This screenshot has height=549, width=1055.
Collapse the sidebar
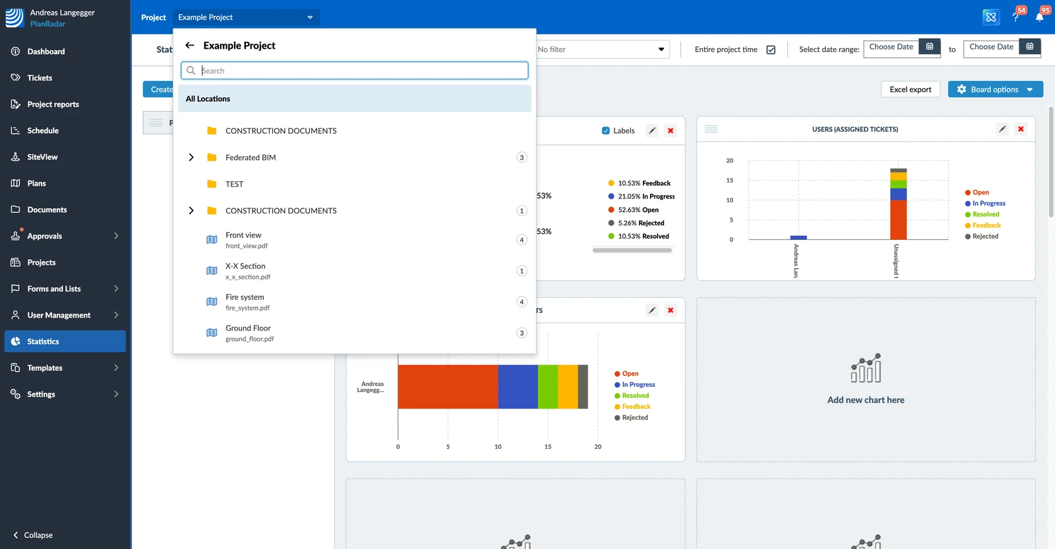point(33,535)
